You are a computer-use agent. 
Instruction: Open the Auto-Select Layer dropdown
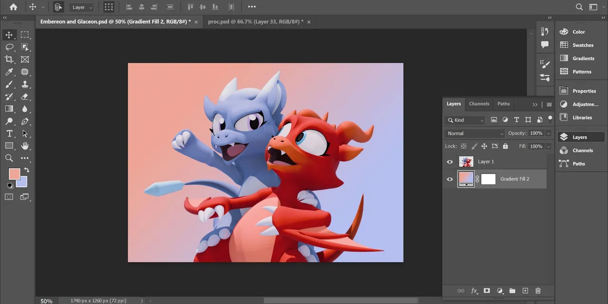[83, 7]
